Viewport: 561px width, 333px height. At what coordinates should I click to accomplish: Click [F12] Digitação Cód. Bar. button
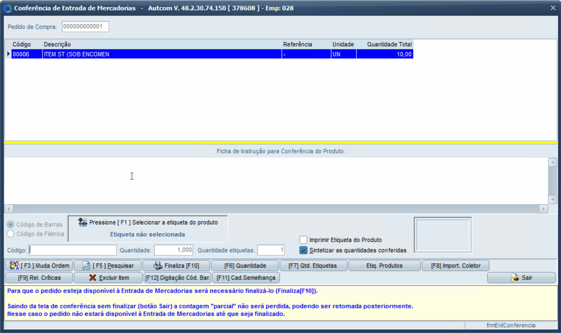point(177,278)
